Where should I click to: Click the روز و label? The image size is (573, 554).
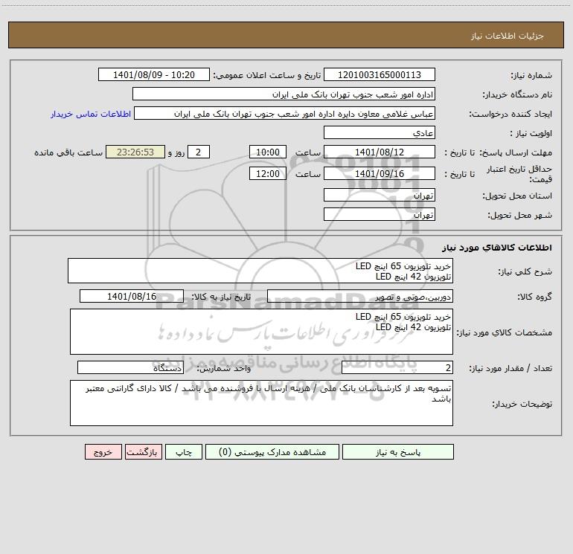click(176, 152)
